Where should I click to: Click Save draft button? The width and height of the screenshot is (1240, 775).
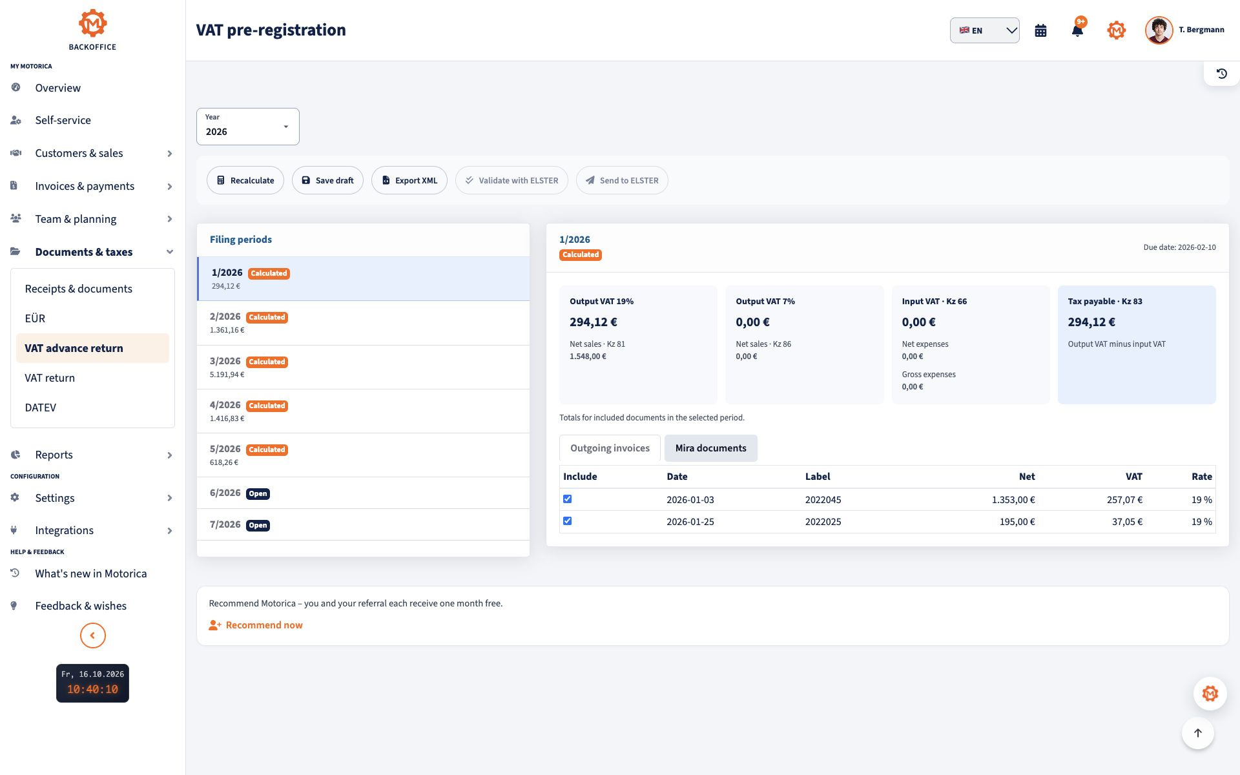click(x=327, y=180)
